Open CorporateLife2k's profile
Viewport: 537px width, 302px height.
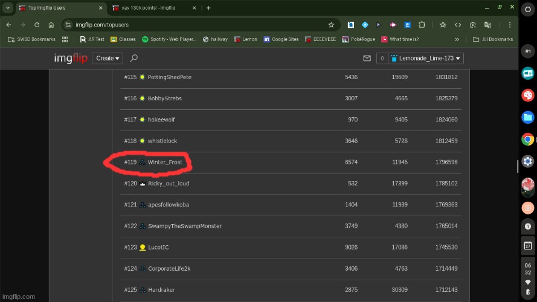[169, 268]
